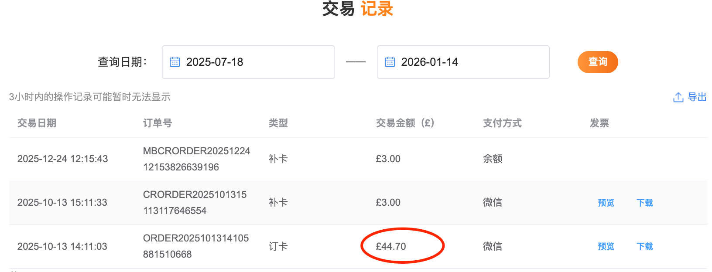This screenshot has width=712, height=272.
Task: Click 下载 for the £44.70 订卡 order
Action: tap(644, 246)
